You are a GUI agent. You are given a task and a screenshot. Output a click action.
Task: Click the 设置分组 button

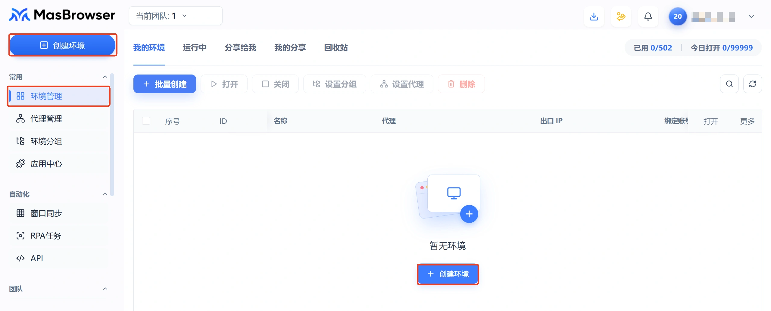335,84
